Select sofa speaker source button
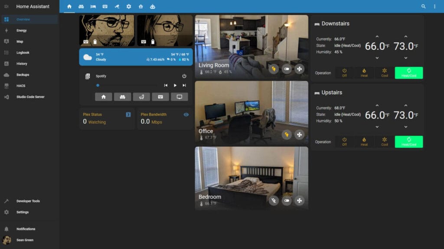This screenshot has height=249, width=444. (122, 97)
